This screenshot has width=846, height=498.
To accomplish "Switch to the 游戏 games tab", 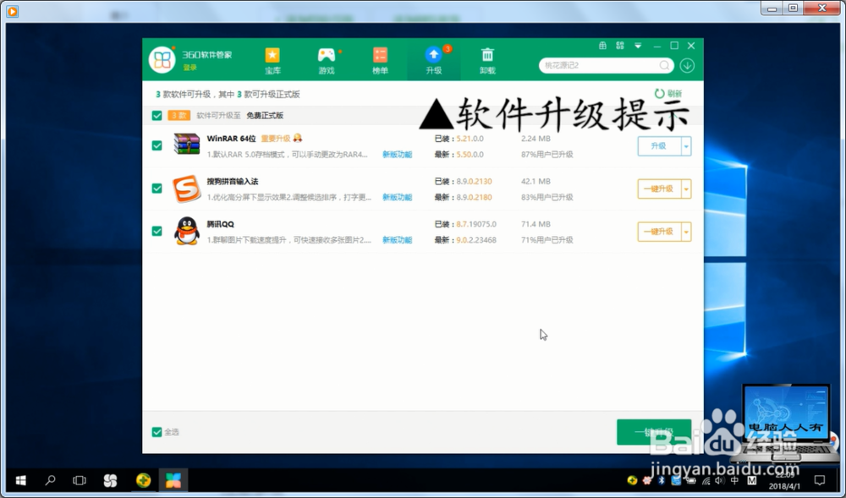I will [326, 61].
